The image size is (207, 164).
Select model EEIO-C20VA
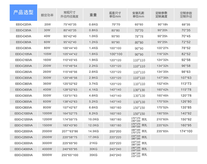[24, 25]
